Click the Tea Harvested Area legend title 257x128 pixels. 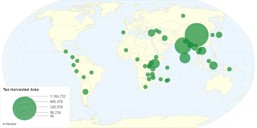click(x=21, y=90)
